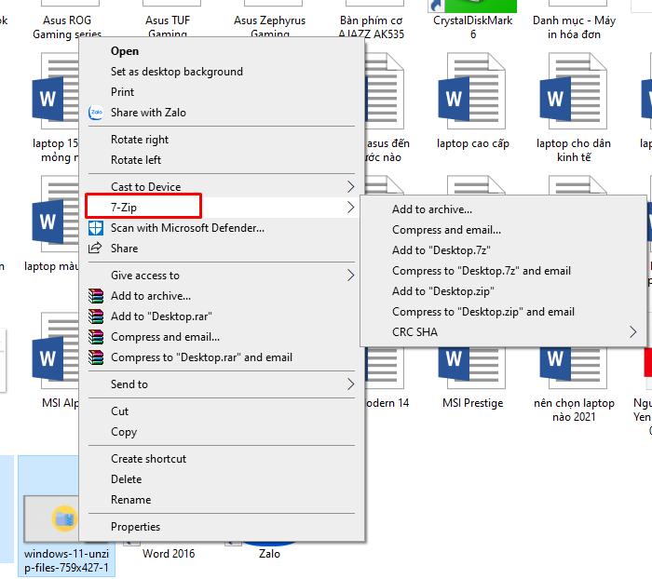This screenshot has height=579, width=652.
Task: Choose Compress to "Desktop.7z" and email
Action: tap(503, 271)
